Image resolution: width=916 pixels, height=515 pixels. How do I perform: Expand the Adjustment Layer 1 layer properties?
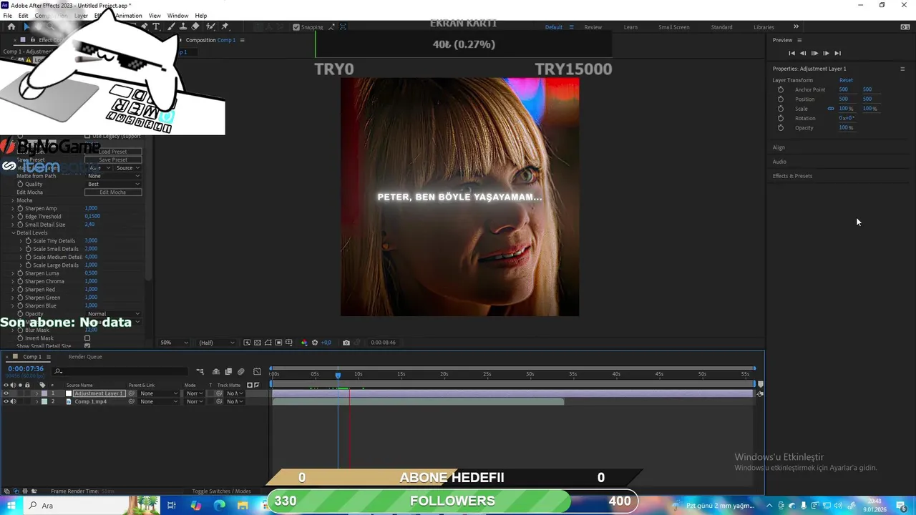(x=36, y=393)
